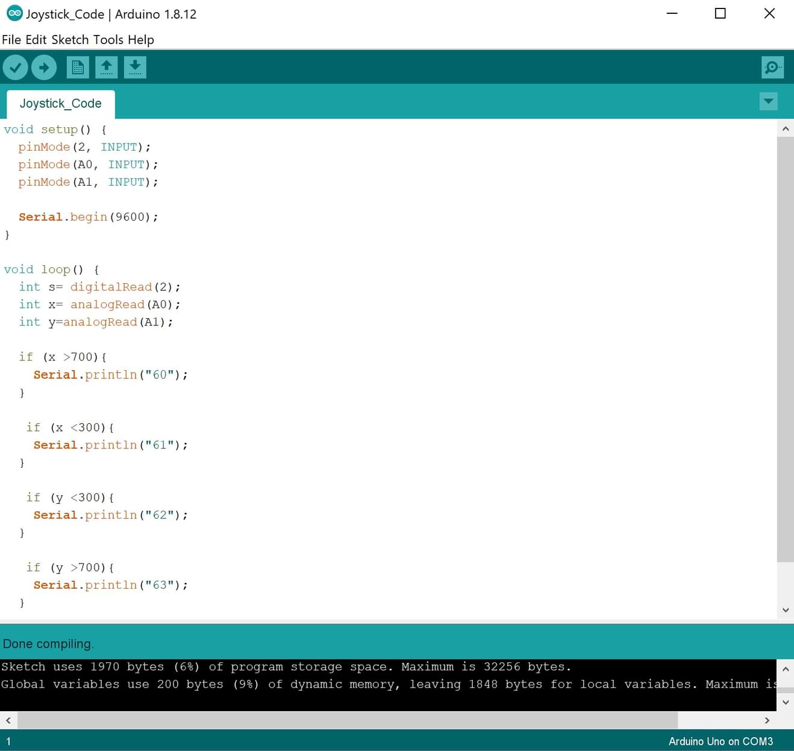Screen dimensions: 794x751
Task: Save sketch using the down-arrow icon
Action: [136, 68]
